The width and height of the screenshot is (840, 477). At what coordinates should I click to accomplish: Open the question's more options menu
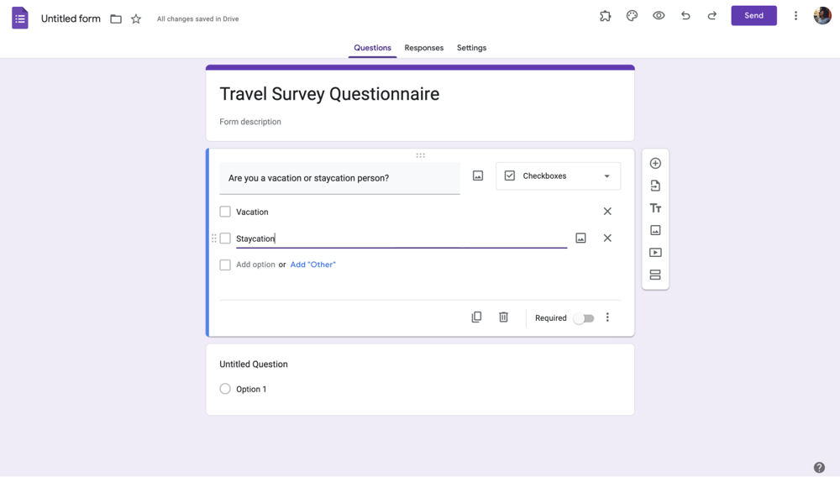pyautogui.click(x=607, y=317)
